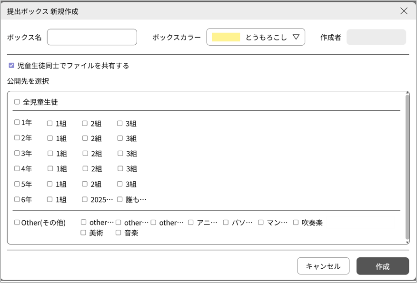The width and height of the screenshot is (417, 283).
Task: Select the 1年 grade checkbox
Action: coord(17,123)
